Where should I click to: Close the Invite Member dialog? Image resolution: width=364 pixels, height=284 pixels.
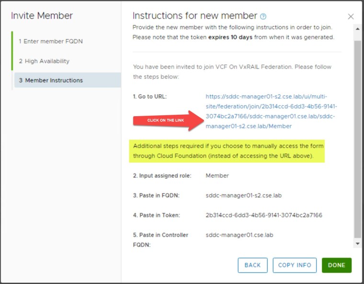pyautogui.click(x=351, y=16)
